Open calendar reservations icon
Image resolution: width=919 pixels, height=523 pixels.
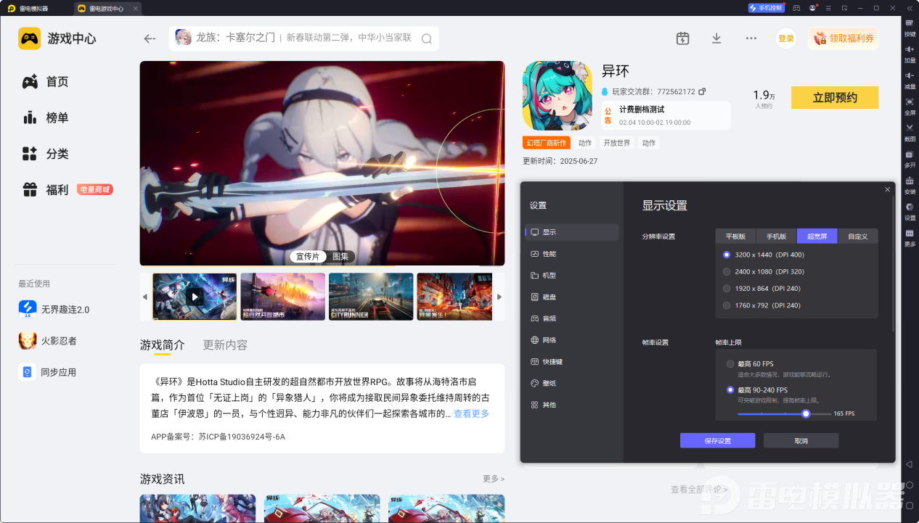pos(682,38)
